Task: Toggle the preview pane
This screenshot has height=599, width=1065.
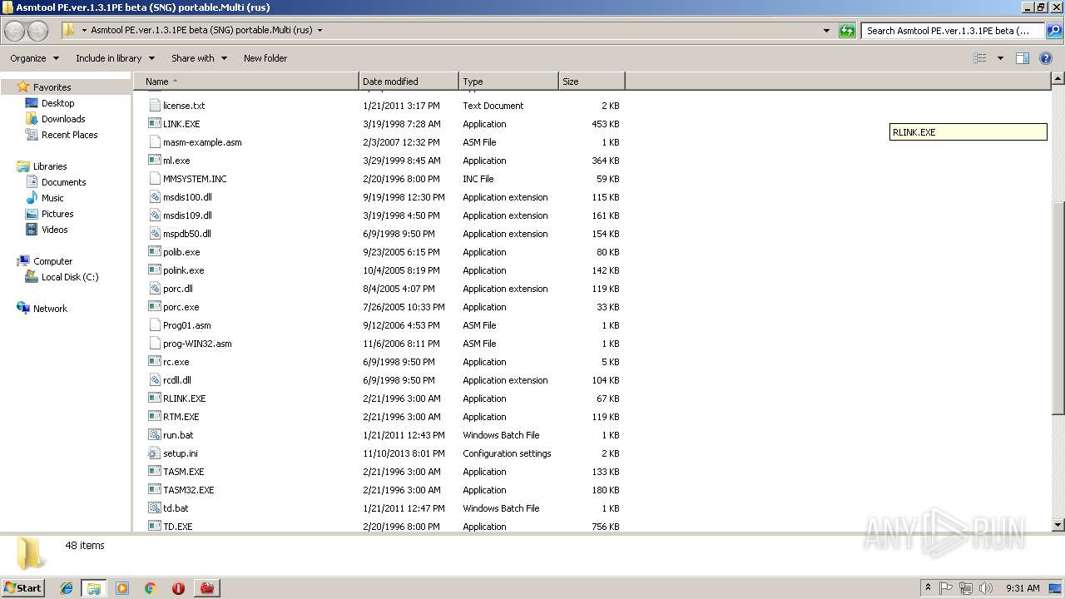Action: tap(1023, 58)
